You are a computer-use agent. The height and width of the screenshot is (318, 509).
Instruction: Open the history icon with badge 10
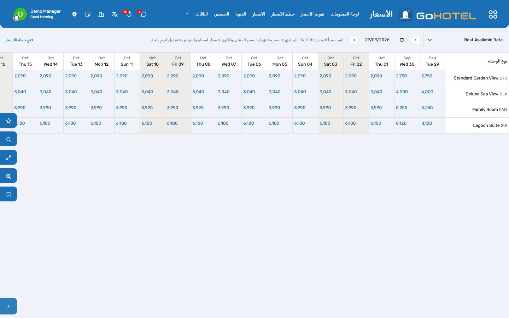click(x=129, y=14)
